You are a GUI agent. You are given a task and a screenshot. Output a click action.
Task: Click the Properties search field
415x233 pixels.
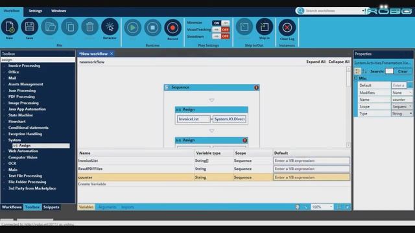389,71
